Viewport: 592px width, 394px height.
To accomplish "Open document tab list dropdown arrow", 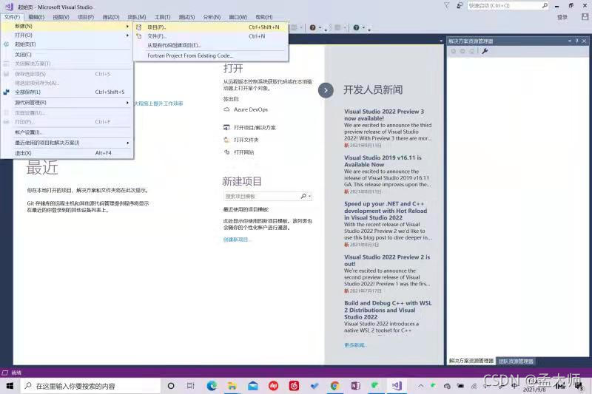I will 441,41.
